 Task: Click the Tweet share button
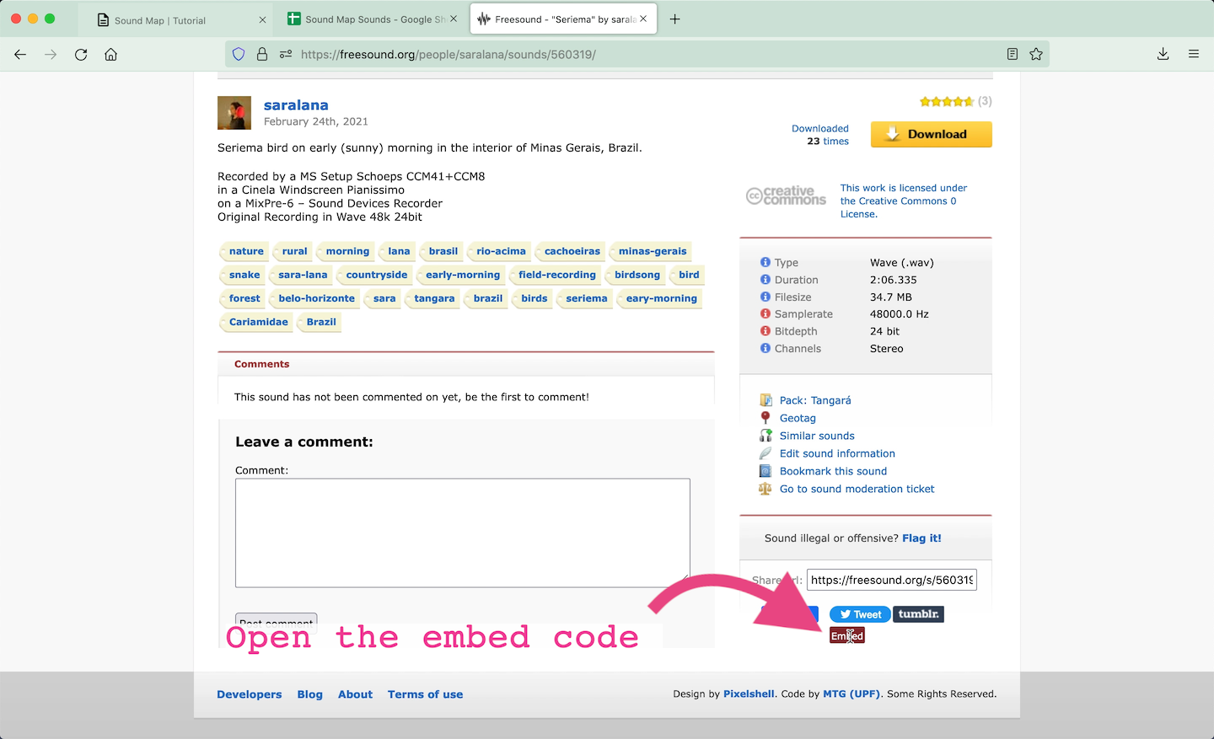pyautogui.click(x=860, y=614)
